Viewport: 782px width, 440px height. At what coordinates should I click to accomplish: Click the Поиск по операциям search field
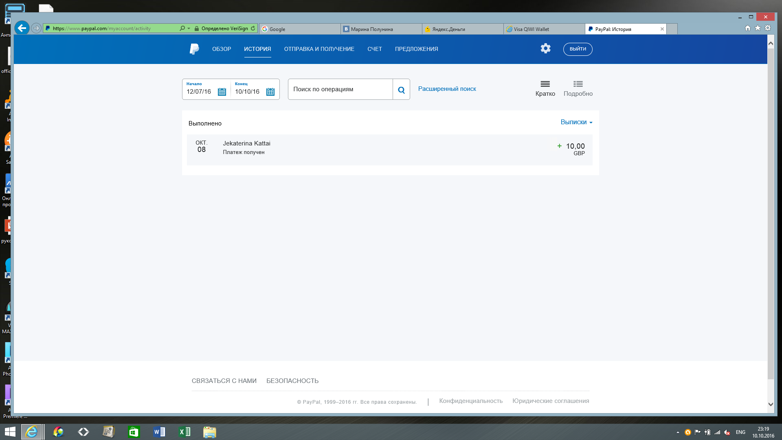pyautogui.click(x=340, y=89)
